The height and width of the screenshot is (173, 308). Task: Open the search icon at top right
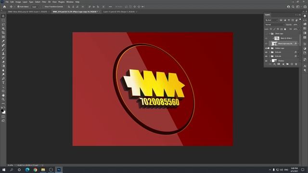coord(293,7)
